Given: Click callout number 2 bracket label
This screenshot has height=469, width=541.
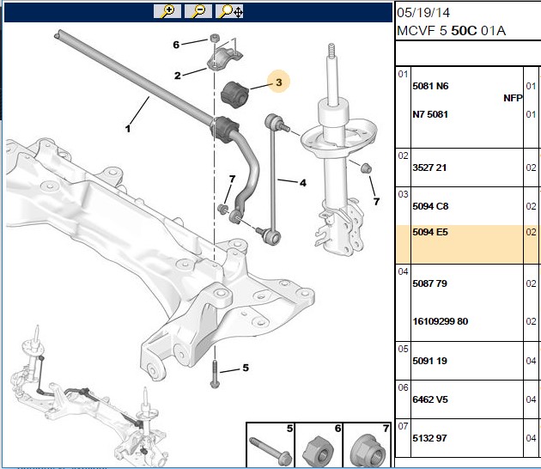Looking at the screenshot, I should [178, 76].
